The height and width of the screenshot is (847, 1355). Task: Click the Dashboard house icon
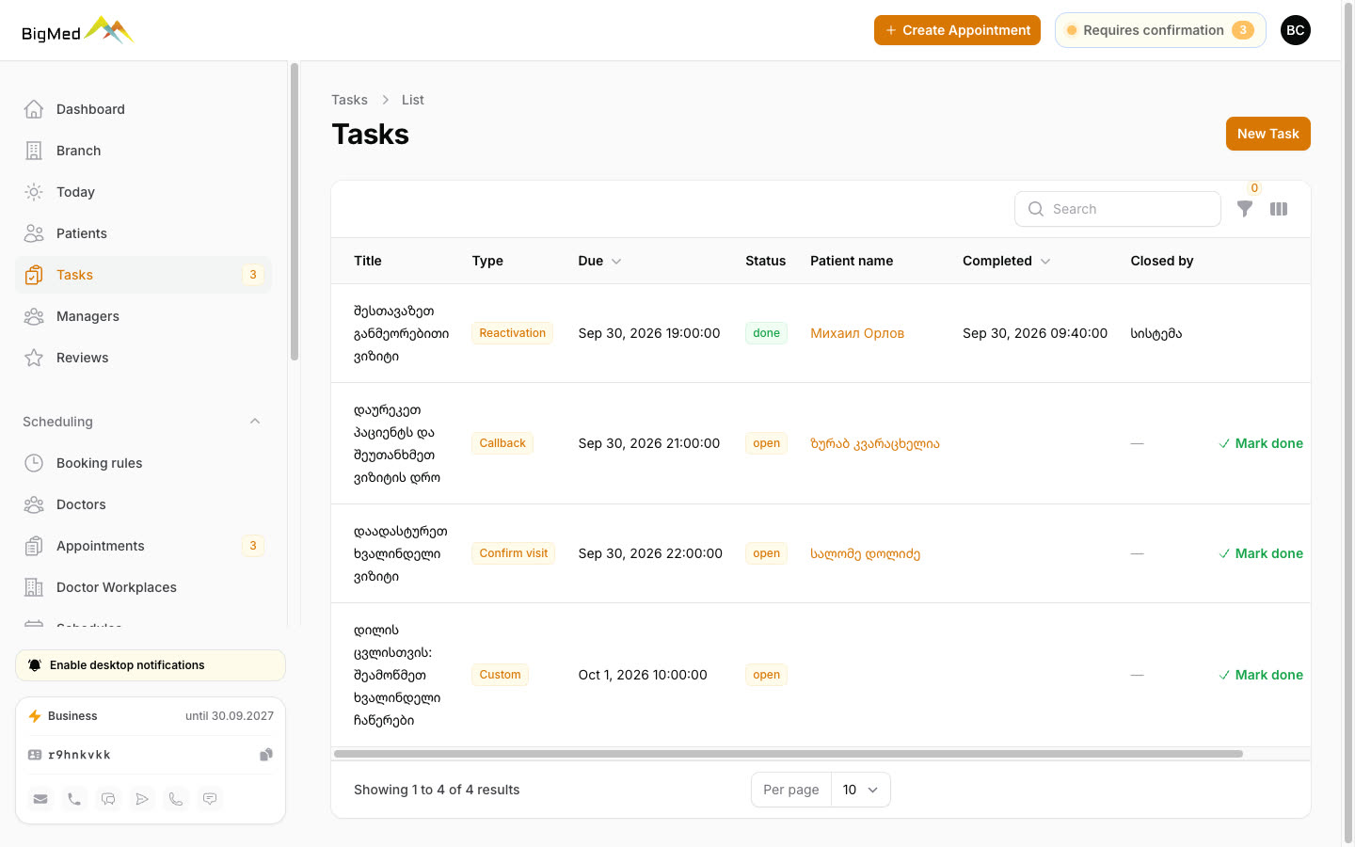pyautogui.click(x=34, y=109)
